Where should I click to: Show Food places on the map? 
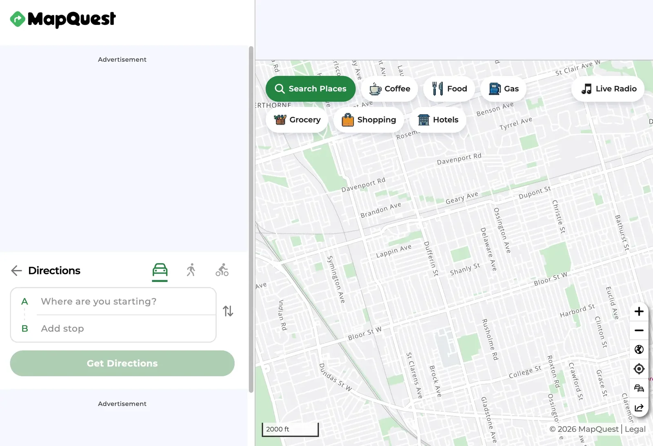coord(449,89)
